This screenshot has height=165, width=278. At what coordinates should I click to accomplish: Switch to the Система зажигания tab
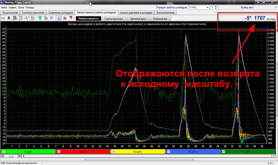pyautogui.click(x=33, y=13)
